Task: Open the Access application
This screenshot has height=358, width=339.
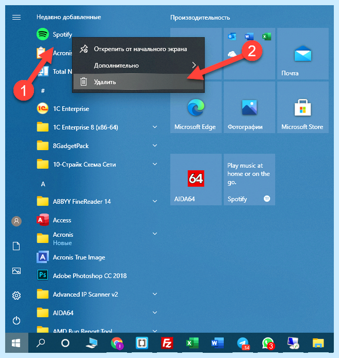Action: [54, 220]
